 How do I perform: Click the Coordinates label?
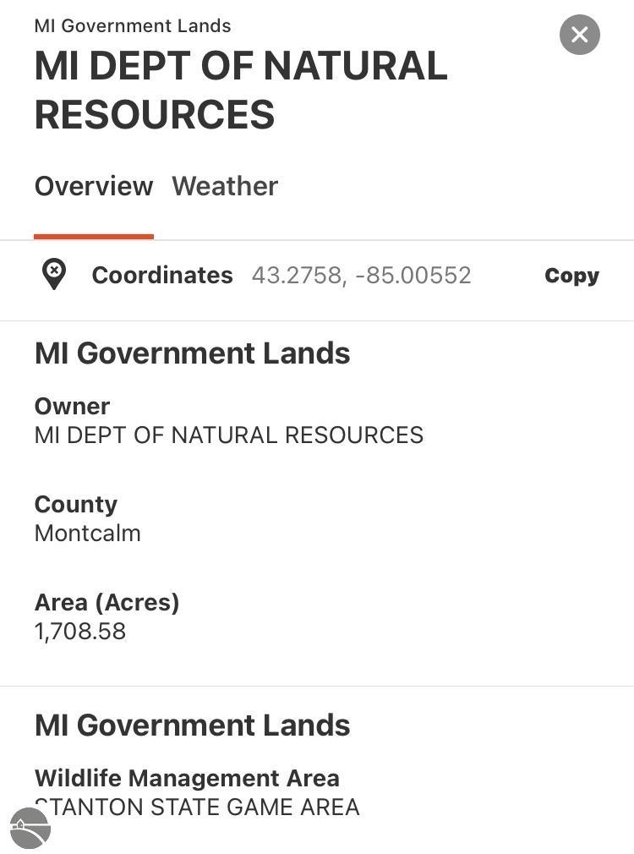[162, 276]
